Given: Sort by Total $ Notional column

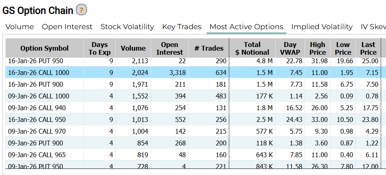Looking at the screenshot, I should (252, 48).
